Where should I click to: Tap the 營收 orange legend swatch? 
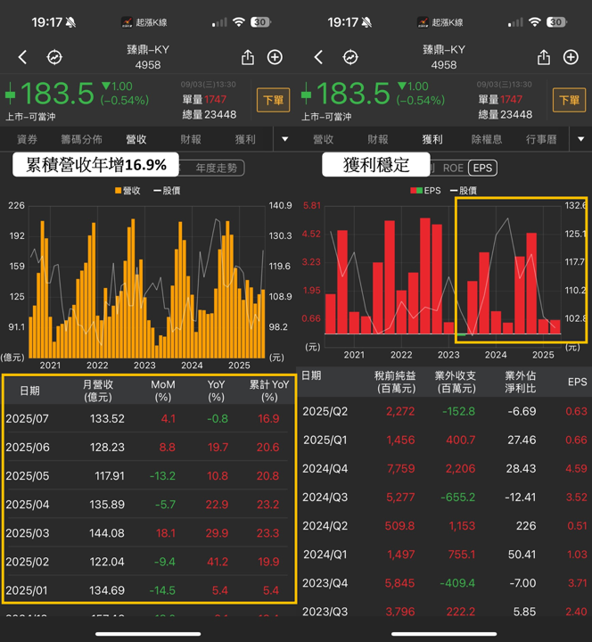pyautogui.click(x=119, y=191)
